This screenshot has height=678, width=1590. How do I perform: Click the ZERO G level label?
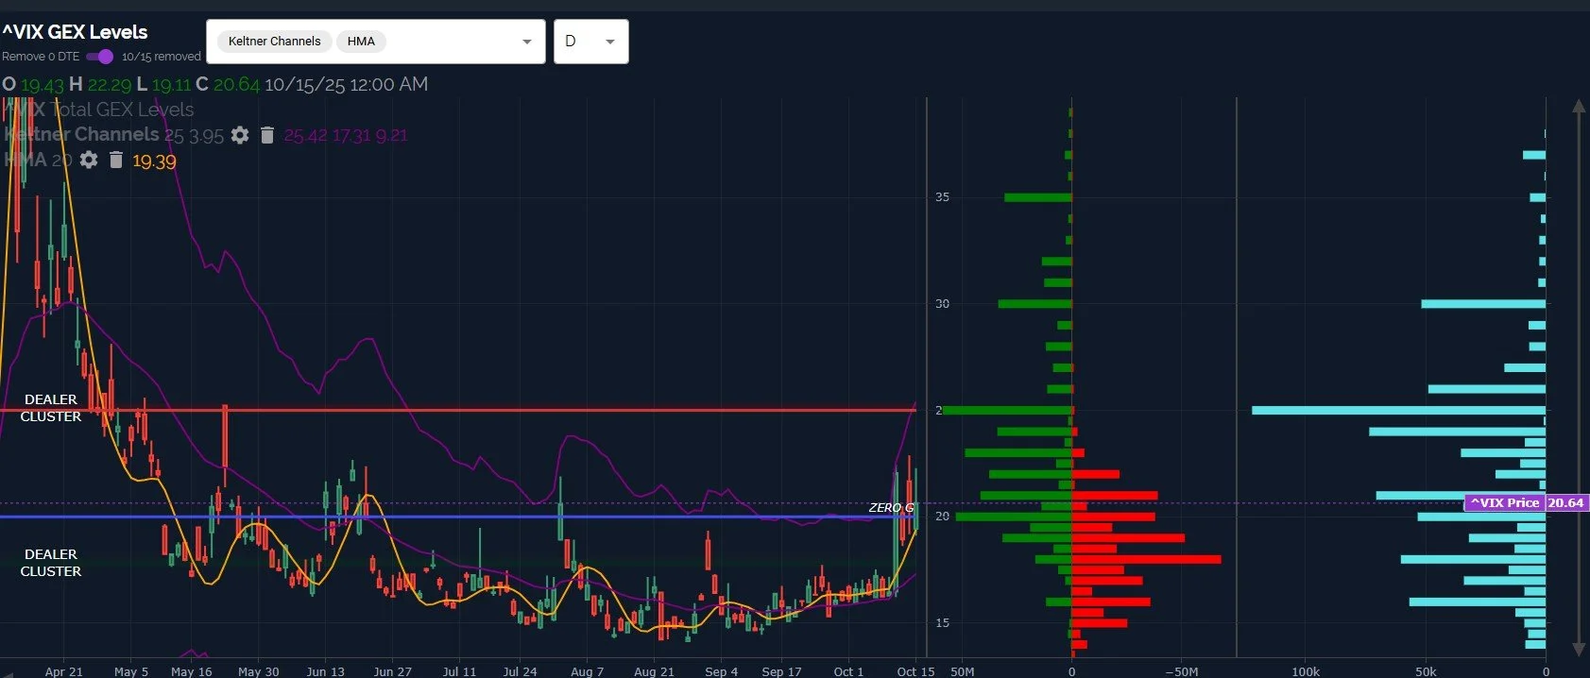pyautogui.click(x=891, y=508)
